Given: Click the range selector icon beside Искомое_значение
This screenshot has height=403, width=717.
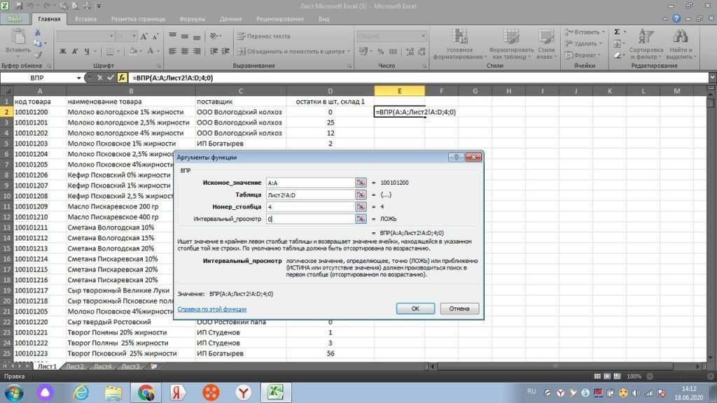Looking at the screenshot, I should click(361, 183).
